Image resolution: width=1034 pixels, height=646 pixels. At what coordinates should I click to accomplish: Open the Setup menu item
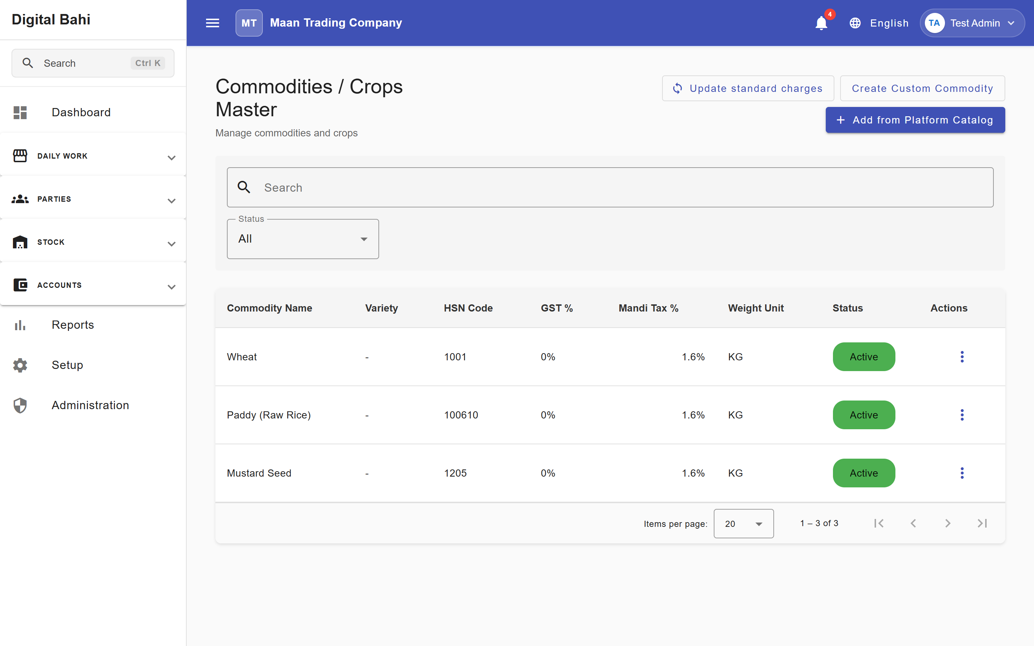93,365
